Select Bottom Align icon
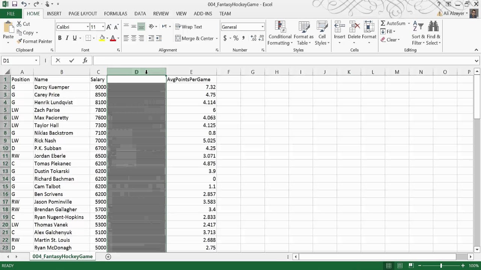Viewport: 481px width, 270px height. tap(141, 27)
